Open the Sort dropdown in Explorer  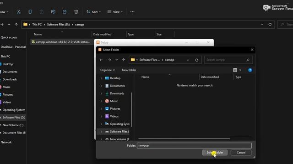click(x=93, y=12)
